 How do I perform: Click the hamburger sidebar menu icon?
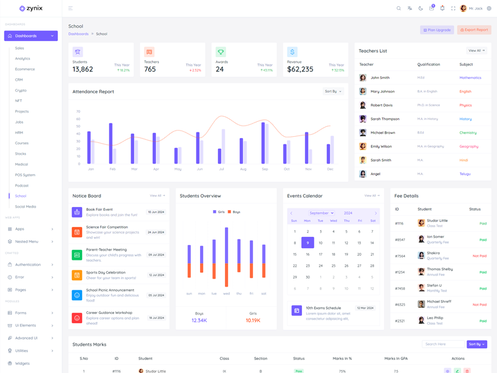[x=70, y=9]
